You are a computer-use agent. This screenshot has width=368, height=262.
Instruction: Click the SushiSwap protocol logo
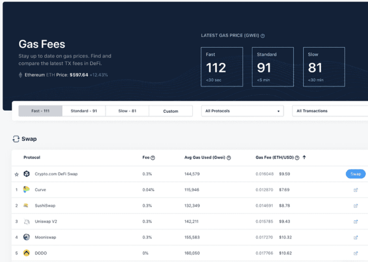(26, 206)
